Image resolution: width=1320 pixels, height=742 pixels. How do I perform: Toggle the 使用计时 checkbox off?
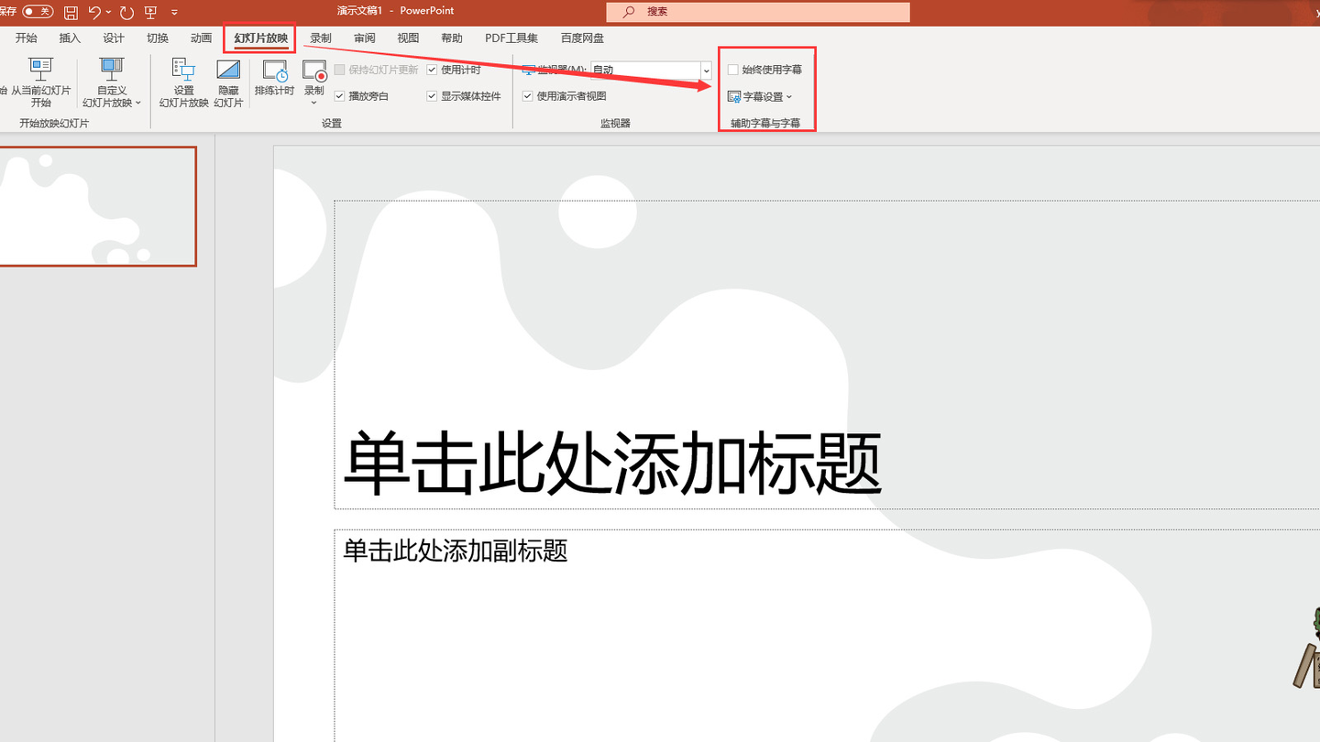pos(431,69)
